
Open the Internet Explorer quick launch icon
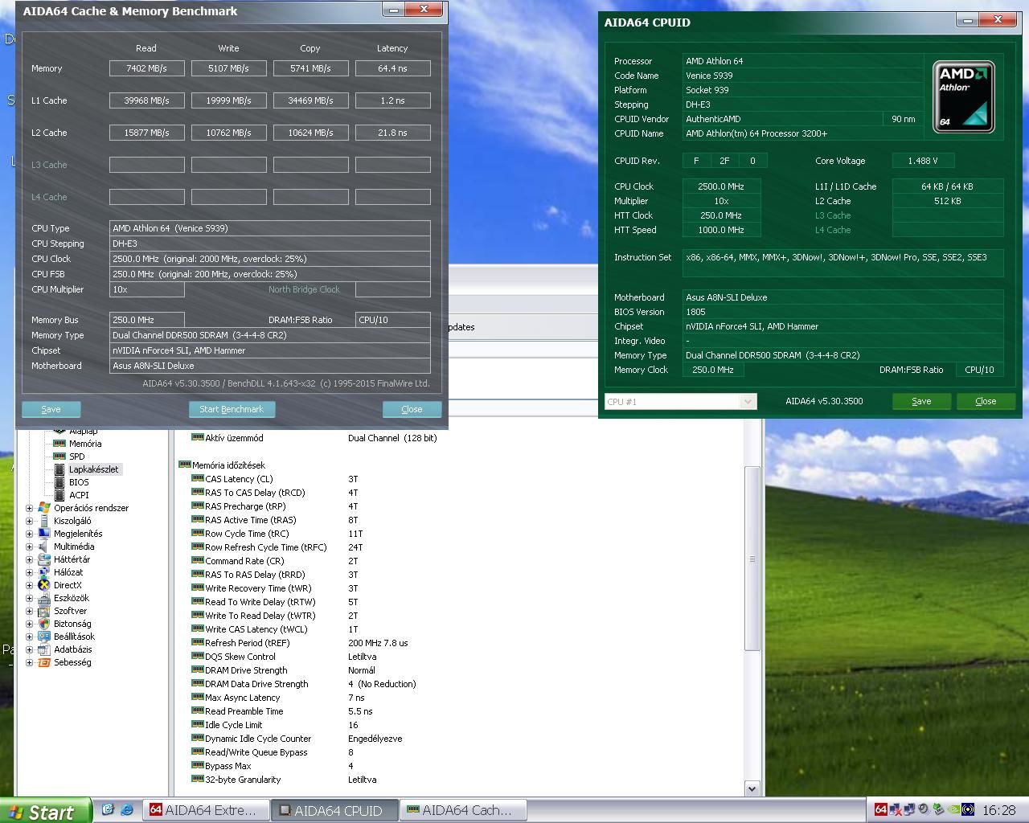point(126,810)
